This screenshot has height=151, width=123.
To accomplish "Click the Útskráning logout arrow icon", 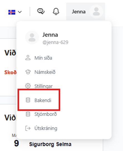I will coord(28,128).
